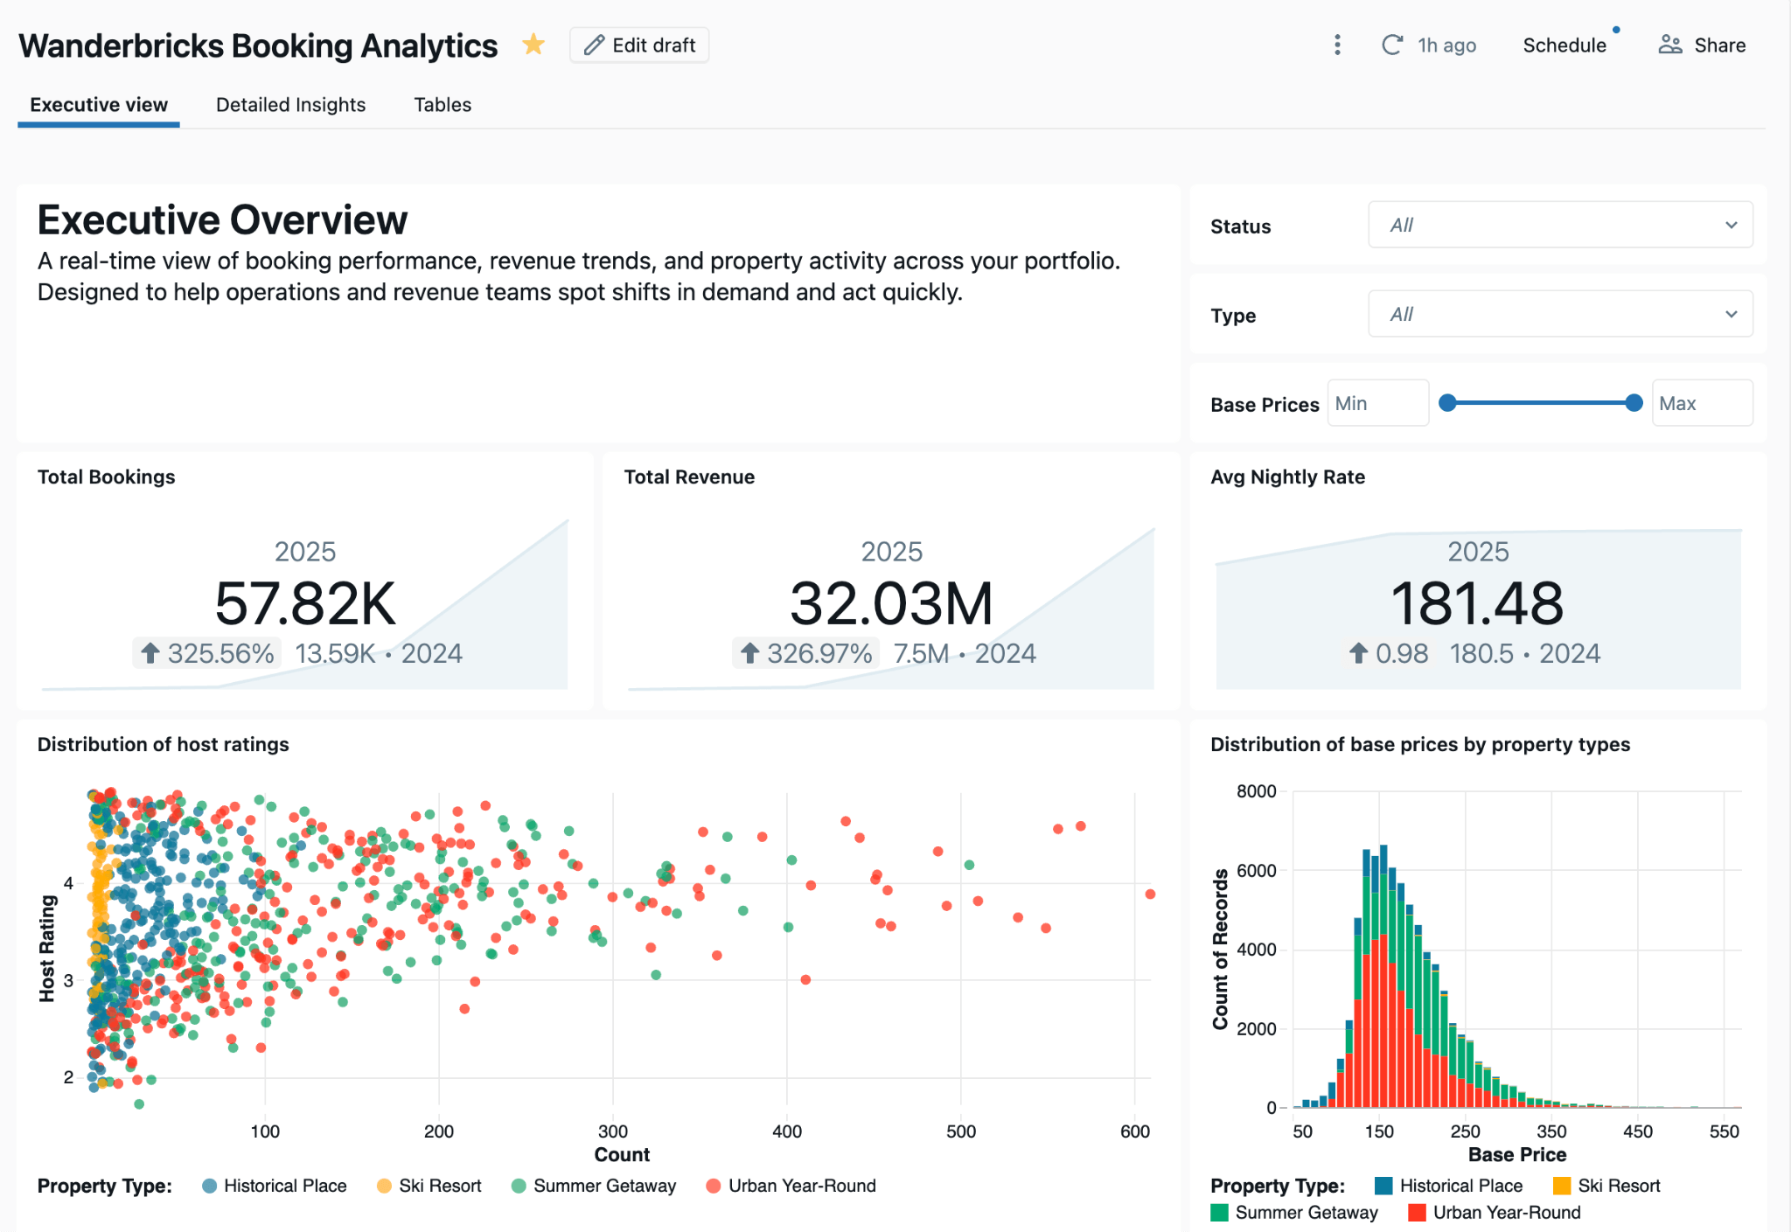The height and width of the screenshot is (1232, 1791).
Task: Click the pencil icon in Edit draft
Action: [595, 45]
